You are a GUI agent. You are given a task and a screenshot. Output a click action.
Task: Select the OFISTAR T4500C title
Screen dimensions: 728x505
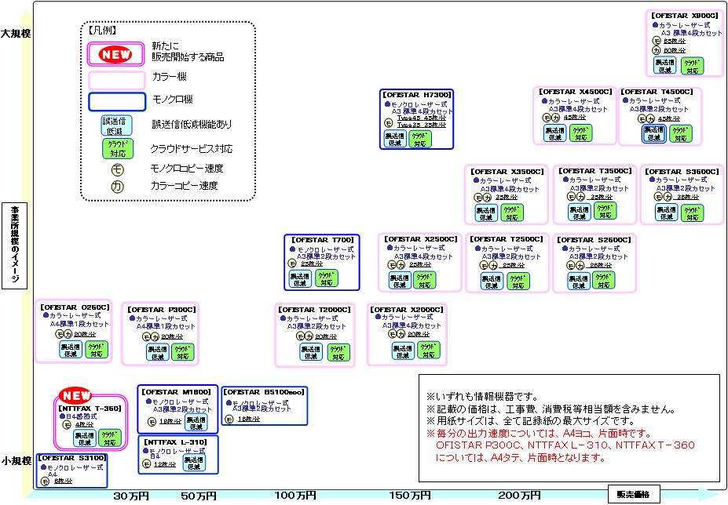[x=657, y=92]
